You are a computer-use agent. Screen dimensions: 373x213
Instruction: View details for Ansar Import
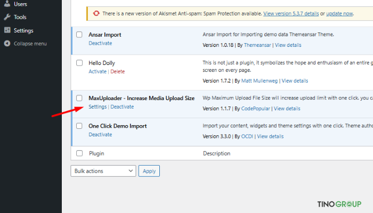(288, 45)
